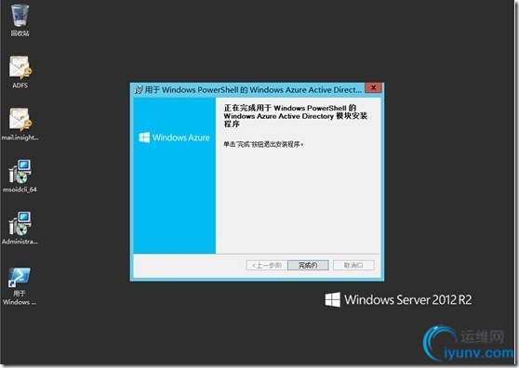Click the 完成 (Finish) button
Image resolution: width=519 pixels, height=368 pixels.
pyautogui.click(x=308, y=265)
